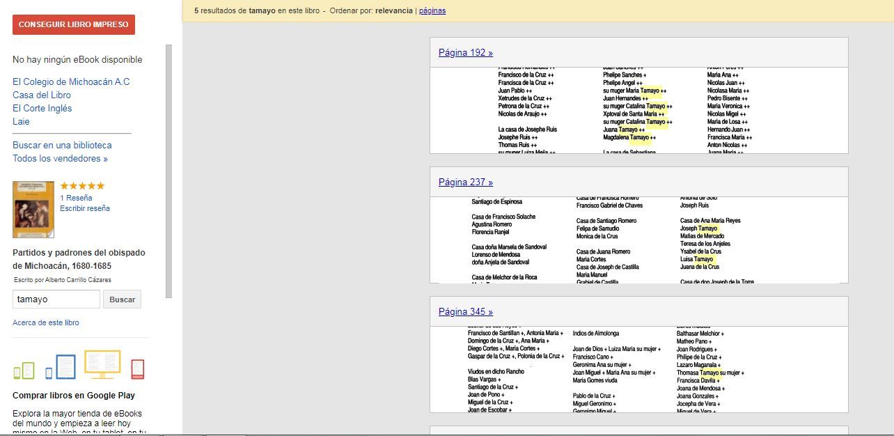The width and height of the screenshot is (894, 436).
Task: Click Escribir reseña link
Action: click(x=85, y=208)
